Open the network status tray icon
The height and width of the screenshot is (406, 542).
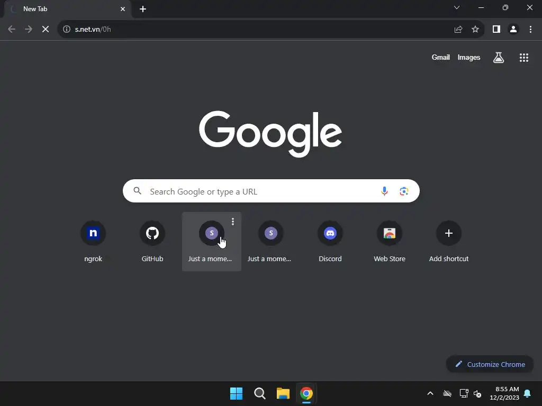click(x=464, y=393)
